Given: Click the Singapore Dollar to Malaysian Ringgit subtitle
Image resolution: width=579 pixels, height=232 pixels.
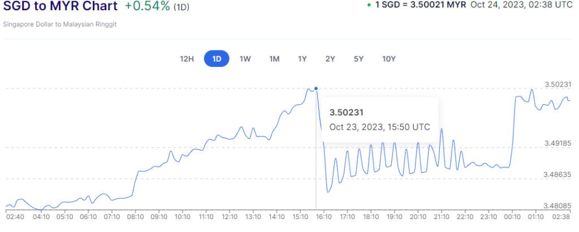Looking at the screenshot, I should tap(59, 25).
